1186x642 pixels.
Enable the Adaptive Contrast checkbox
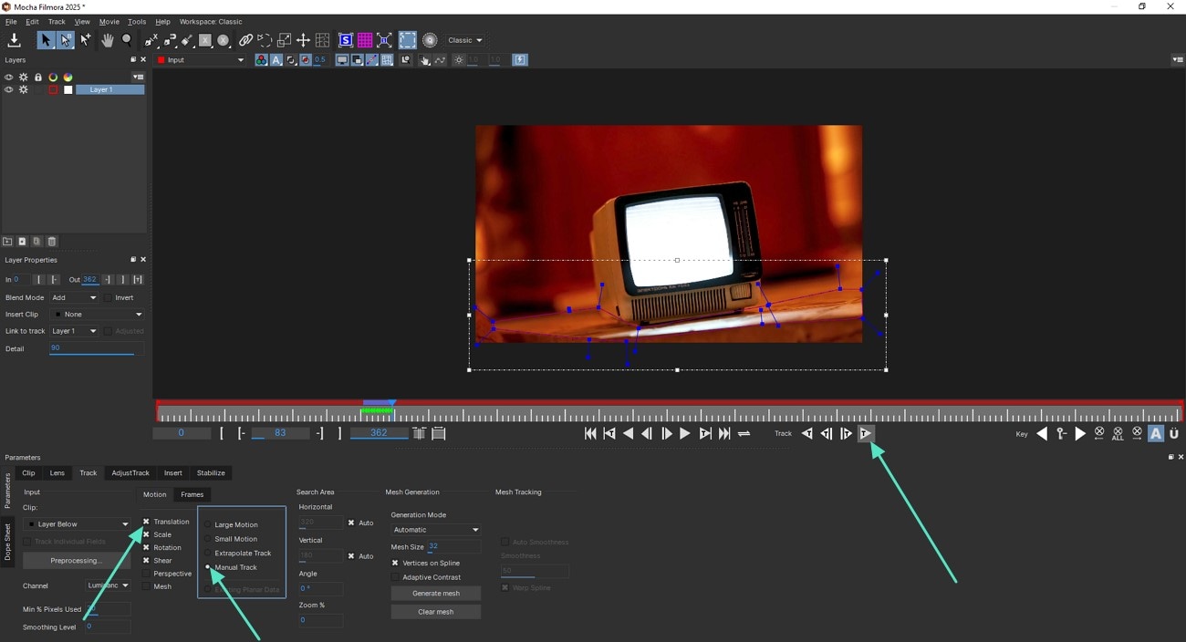395,577
